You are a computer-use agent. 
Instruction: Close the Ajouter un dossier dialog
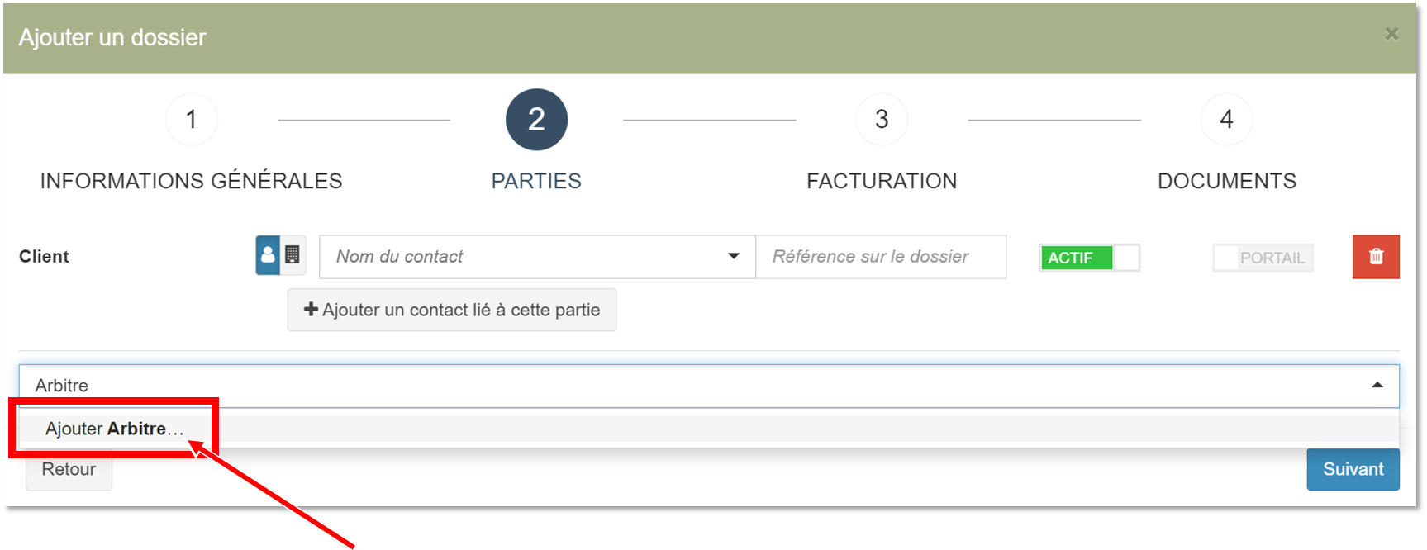pyautogui.click(x=1391, y=34)
